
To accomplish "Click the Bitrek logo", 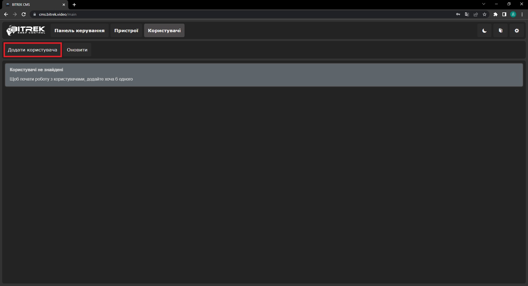I will [26, 30].
